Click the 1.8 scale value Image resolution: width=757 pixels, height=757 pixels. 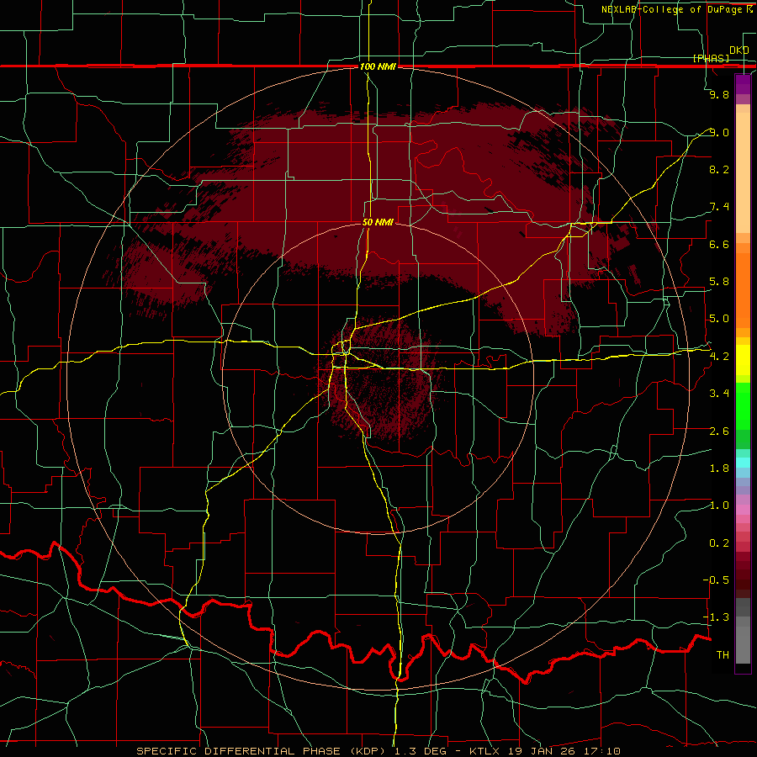click(719, 468)
